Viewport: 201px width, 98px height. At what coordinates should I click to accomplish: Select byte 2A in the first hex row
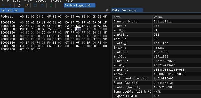click(38, 22)
